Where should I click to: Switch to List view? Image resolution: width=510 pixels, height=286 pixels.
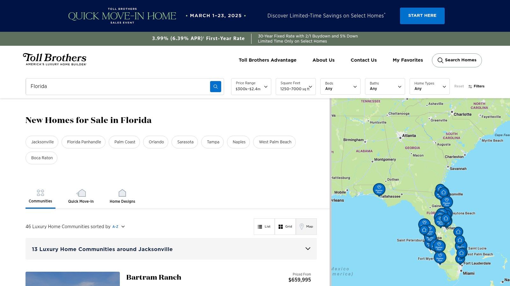[264, 227]
